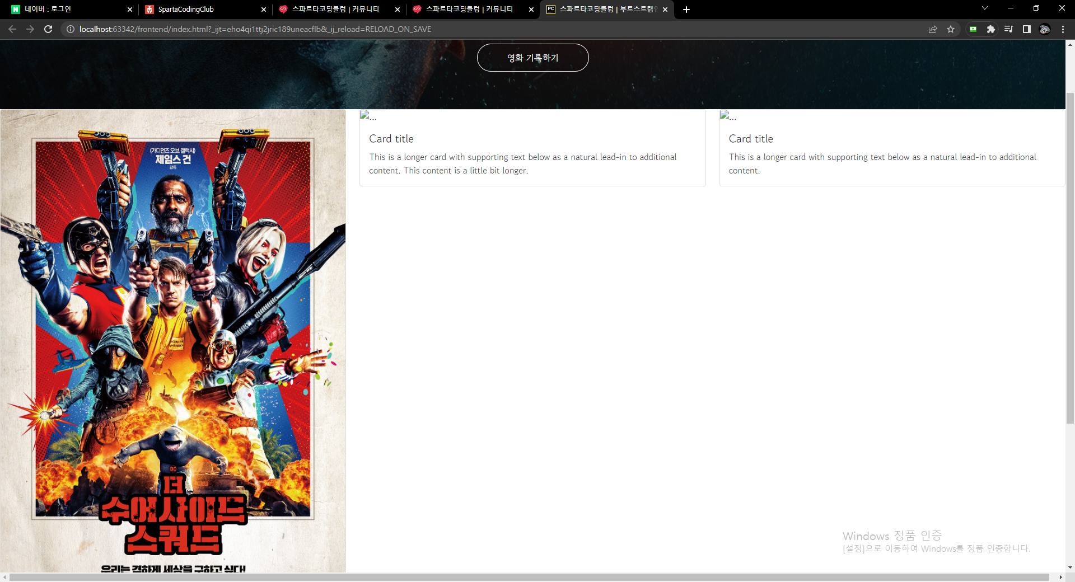
Task: Bookmark this page with the star icon
Action: click(x=951, y=29)
